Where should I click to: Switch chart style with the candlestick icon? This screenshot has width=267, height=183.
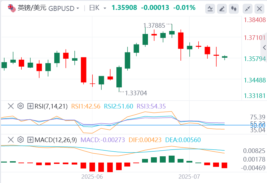234,9
